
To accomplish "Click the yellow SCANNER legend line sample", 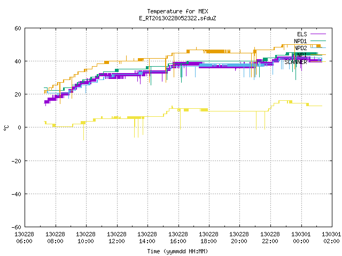I will [x=318, y=62].
